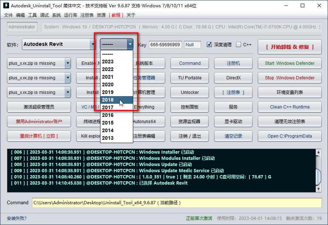Click Stop Windows Defender button
The width and height of the screenshot is (328, 225).
(x=290, y=78)
